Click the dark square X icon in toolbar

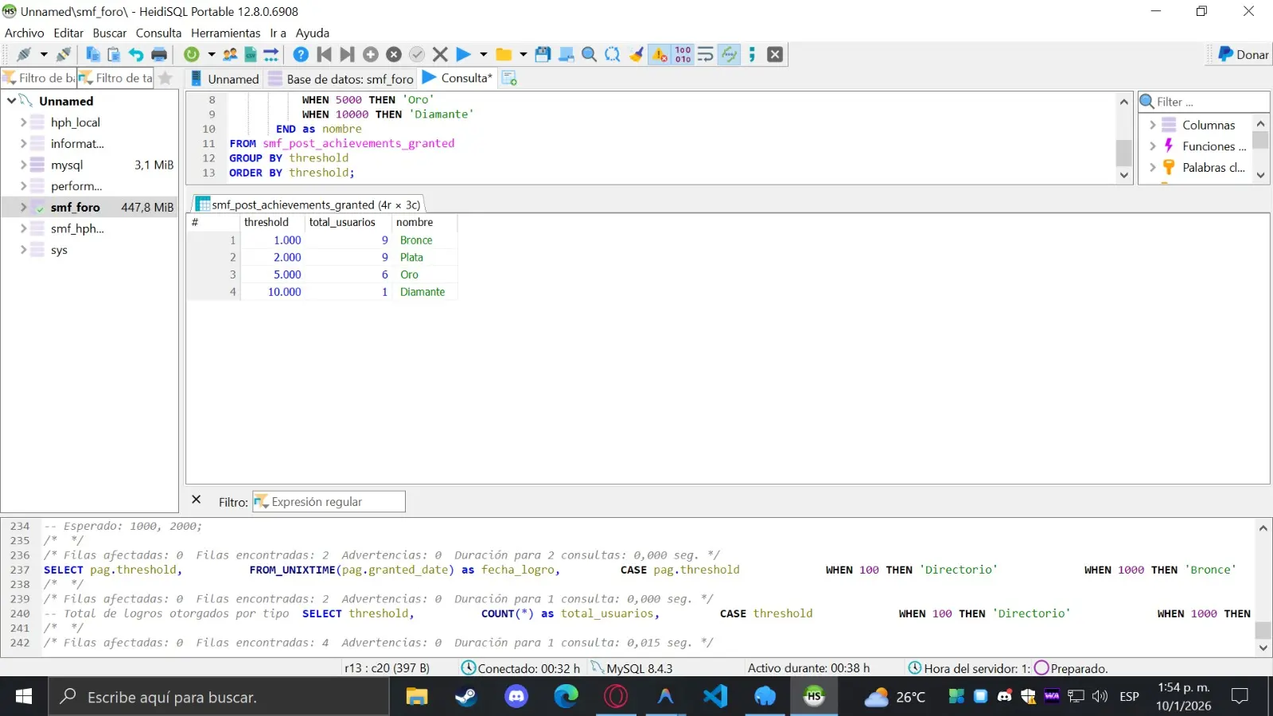pos(775,54)
